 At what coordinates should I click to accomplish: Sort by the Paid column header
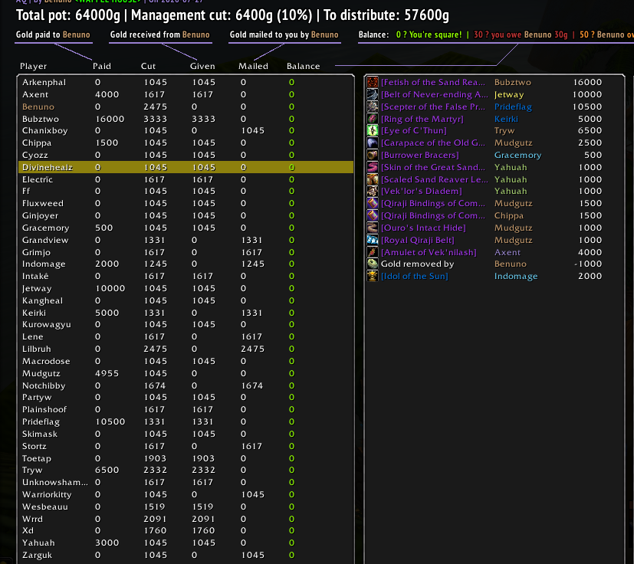pyautogui.click(x=101, y=66)
